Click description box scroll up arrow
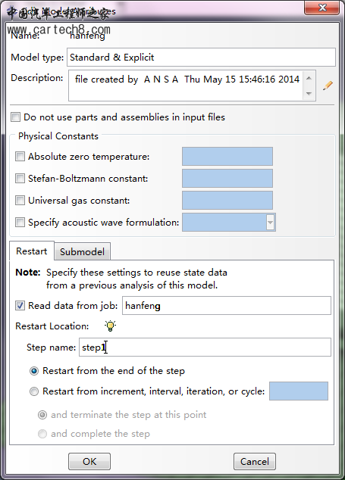Viewport: 345px width, 480px height. (x=309, y=78)
